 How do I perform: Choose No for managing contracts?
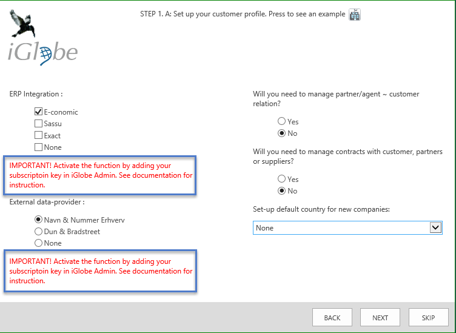pos(281,191)
